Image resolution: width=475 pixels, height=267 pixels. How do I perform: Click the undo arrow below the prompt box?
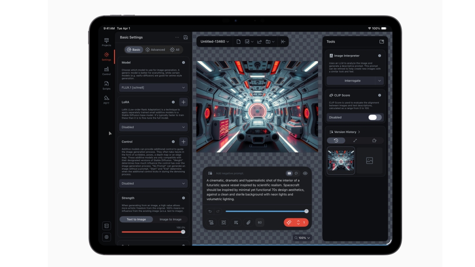click(x=209, y=211)
